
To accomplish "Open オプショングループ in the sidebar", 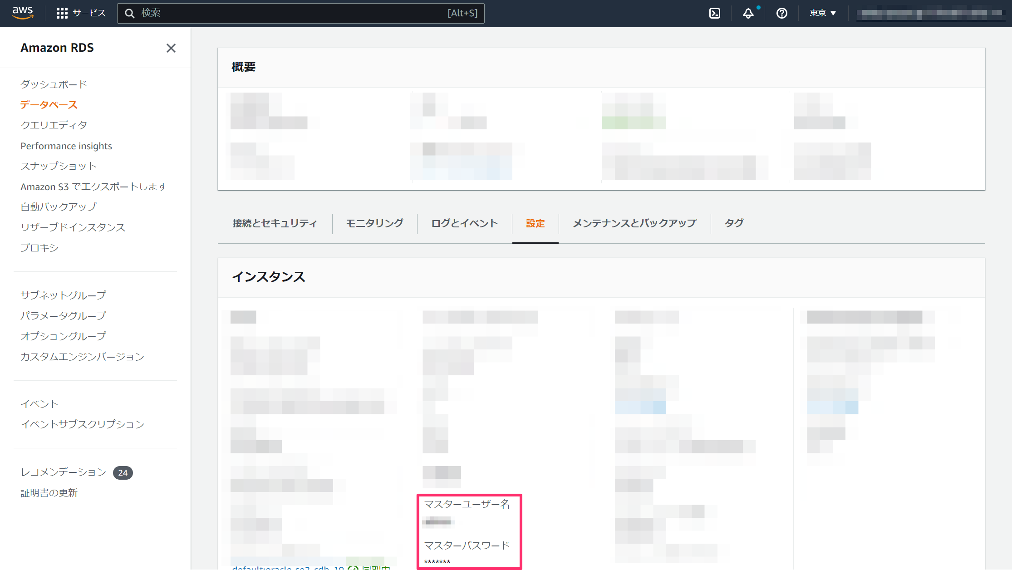I will (63, 336).
